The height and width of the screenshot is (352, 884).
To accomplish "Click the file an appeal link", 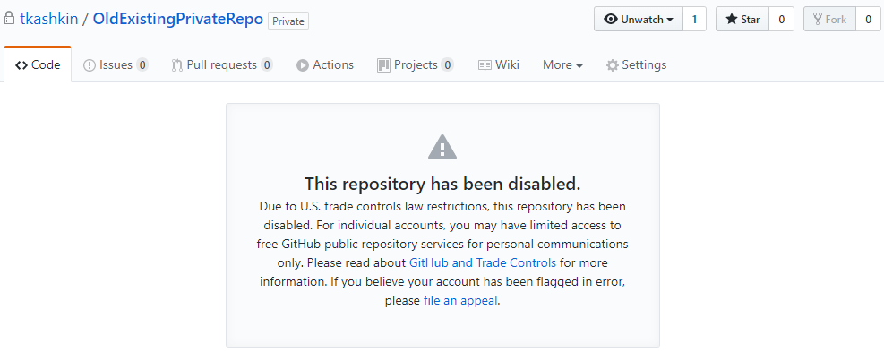I will (x=460, y=301).
